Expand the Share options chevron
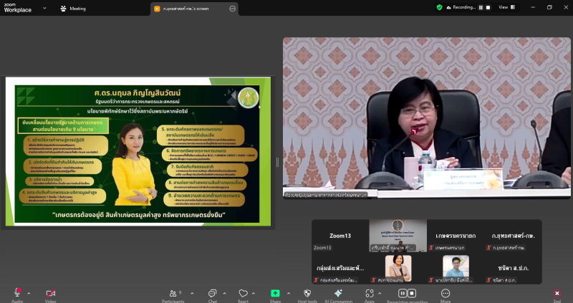Screen dimensions: 573x303 (289, 293)
